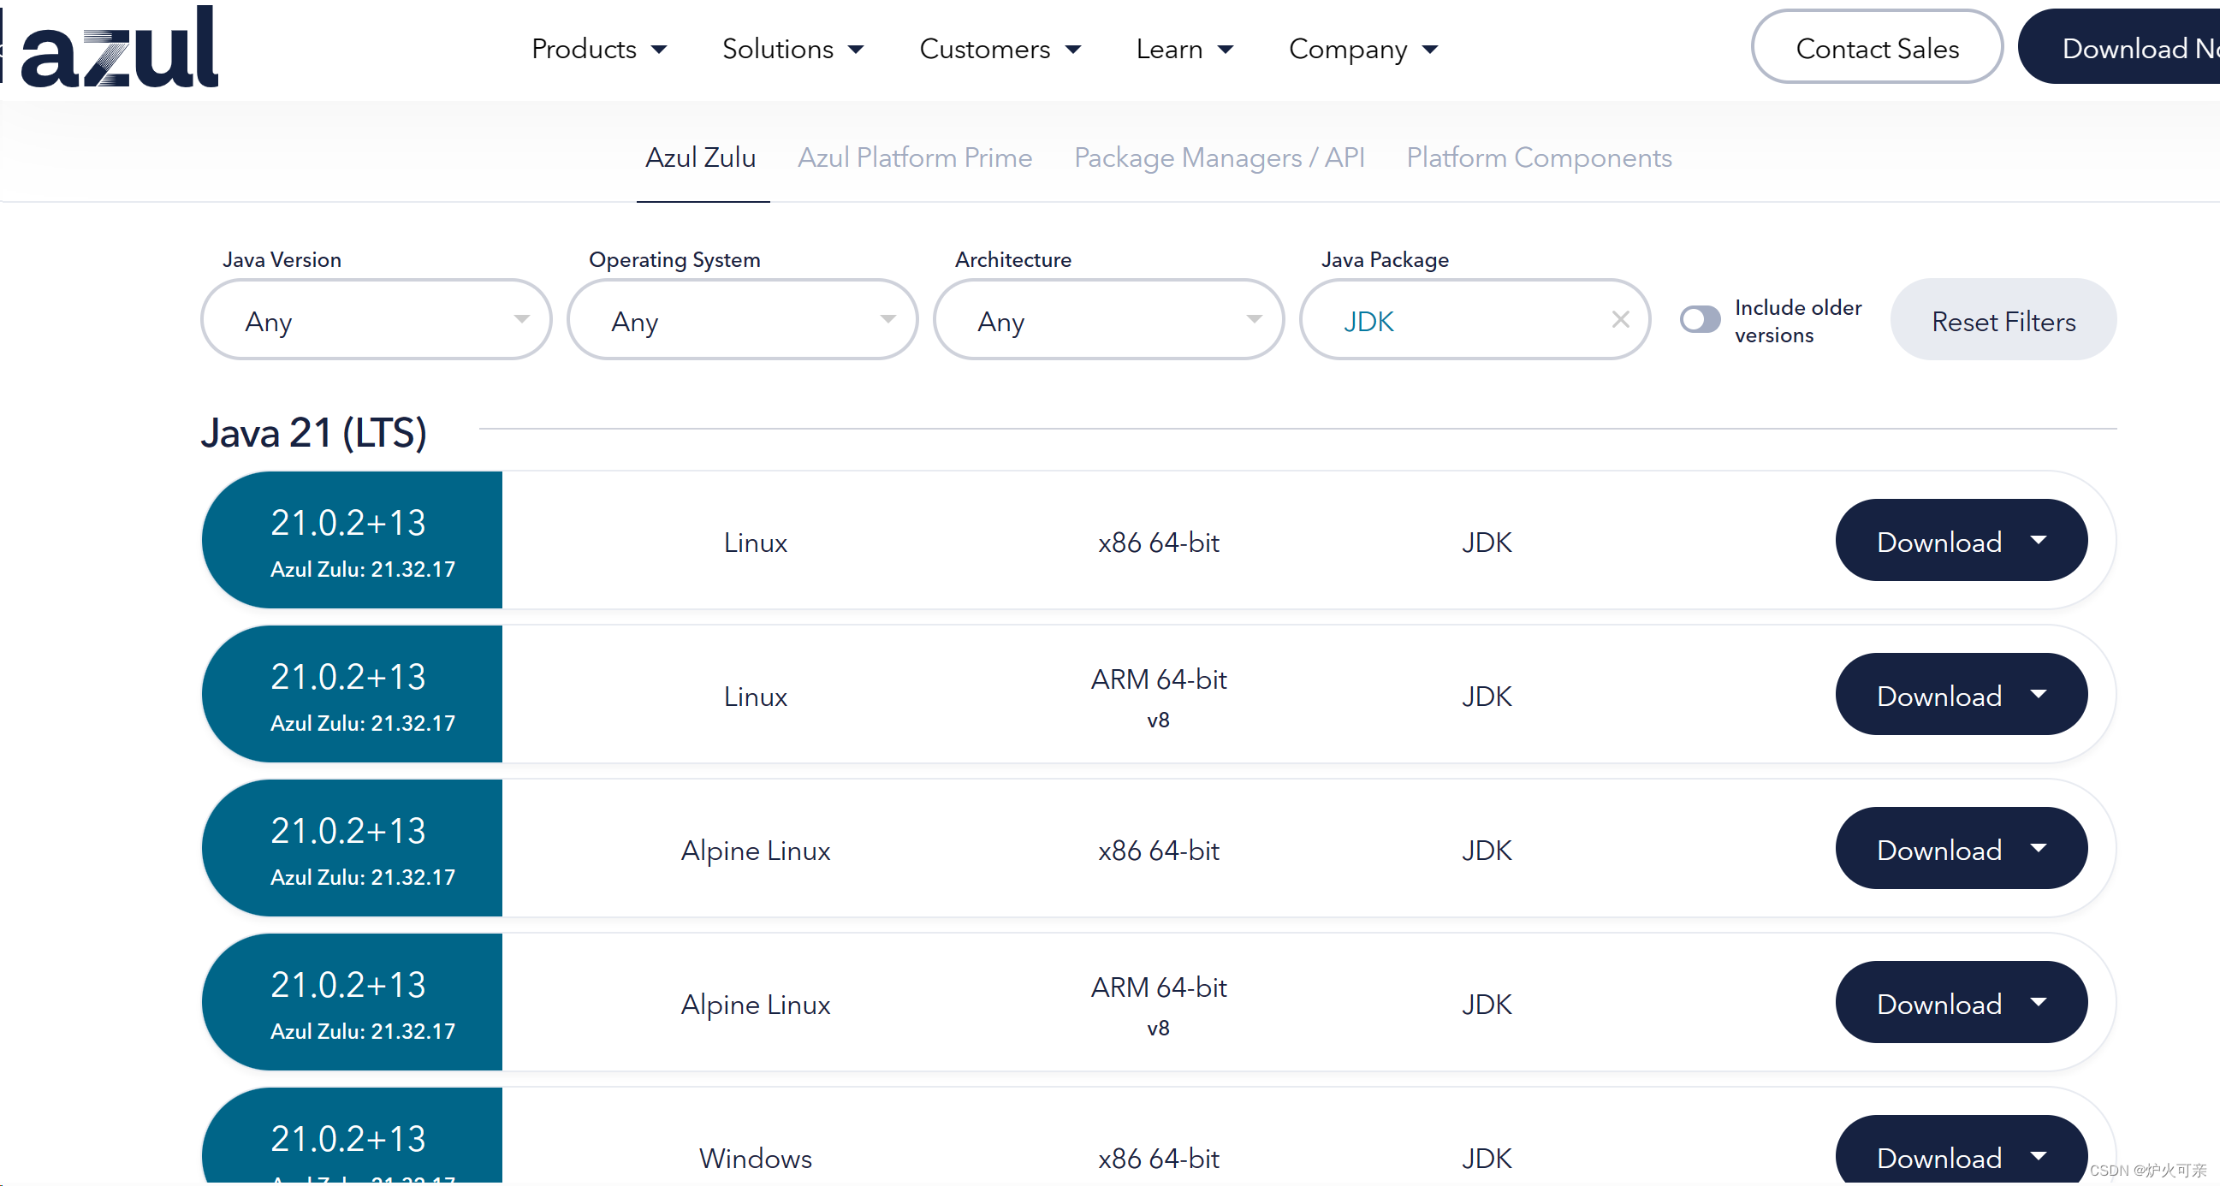Image resolution: width=2220 pixels, height=1186 pixels.
Task: Switch to Azul Platform Prime tab
Action: click(914, 157)
